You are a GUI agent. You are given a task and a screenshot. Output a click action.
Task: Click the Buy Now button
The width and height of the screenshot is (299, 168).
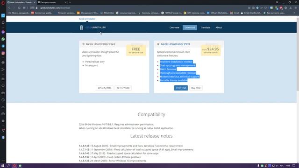click(x=196, y=88)
